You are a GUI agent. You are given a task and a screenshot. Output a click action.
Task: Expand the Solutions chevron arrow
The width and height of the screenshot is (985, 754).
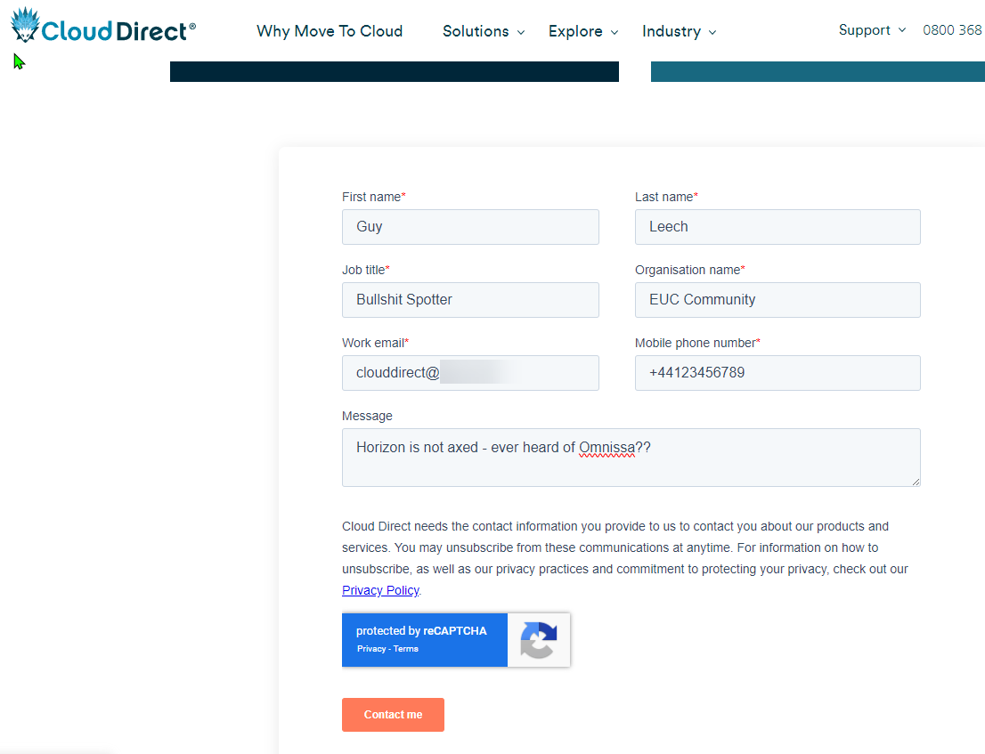521,32
